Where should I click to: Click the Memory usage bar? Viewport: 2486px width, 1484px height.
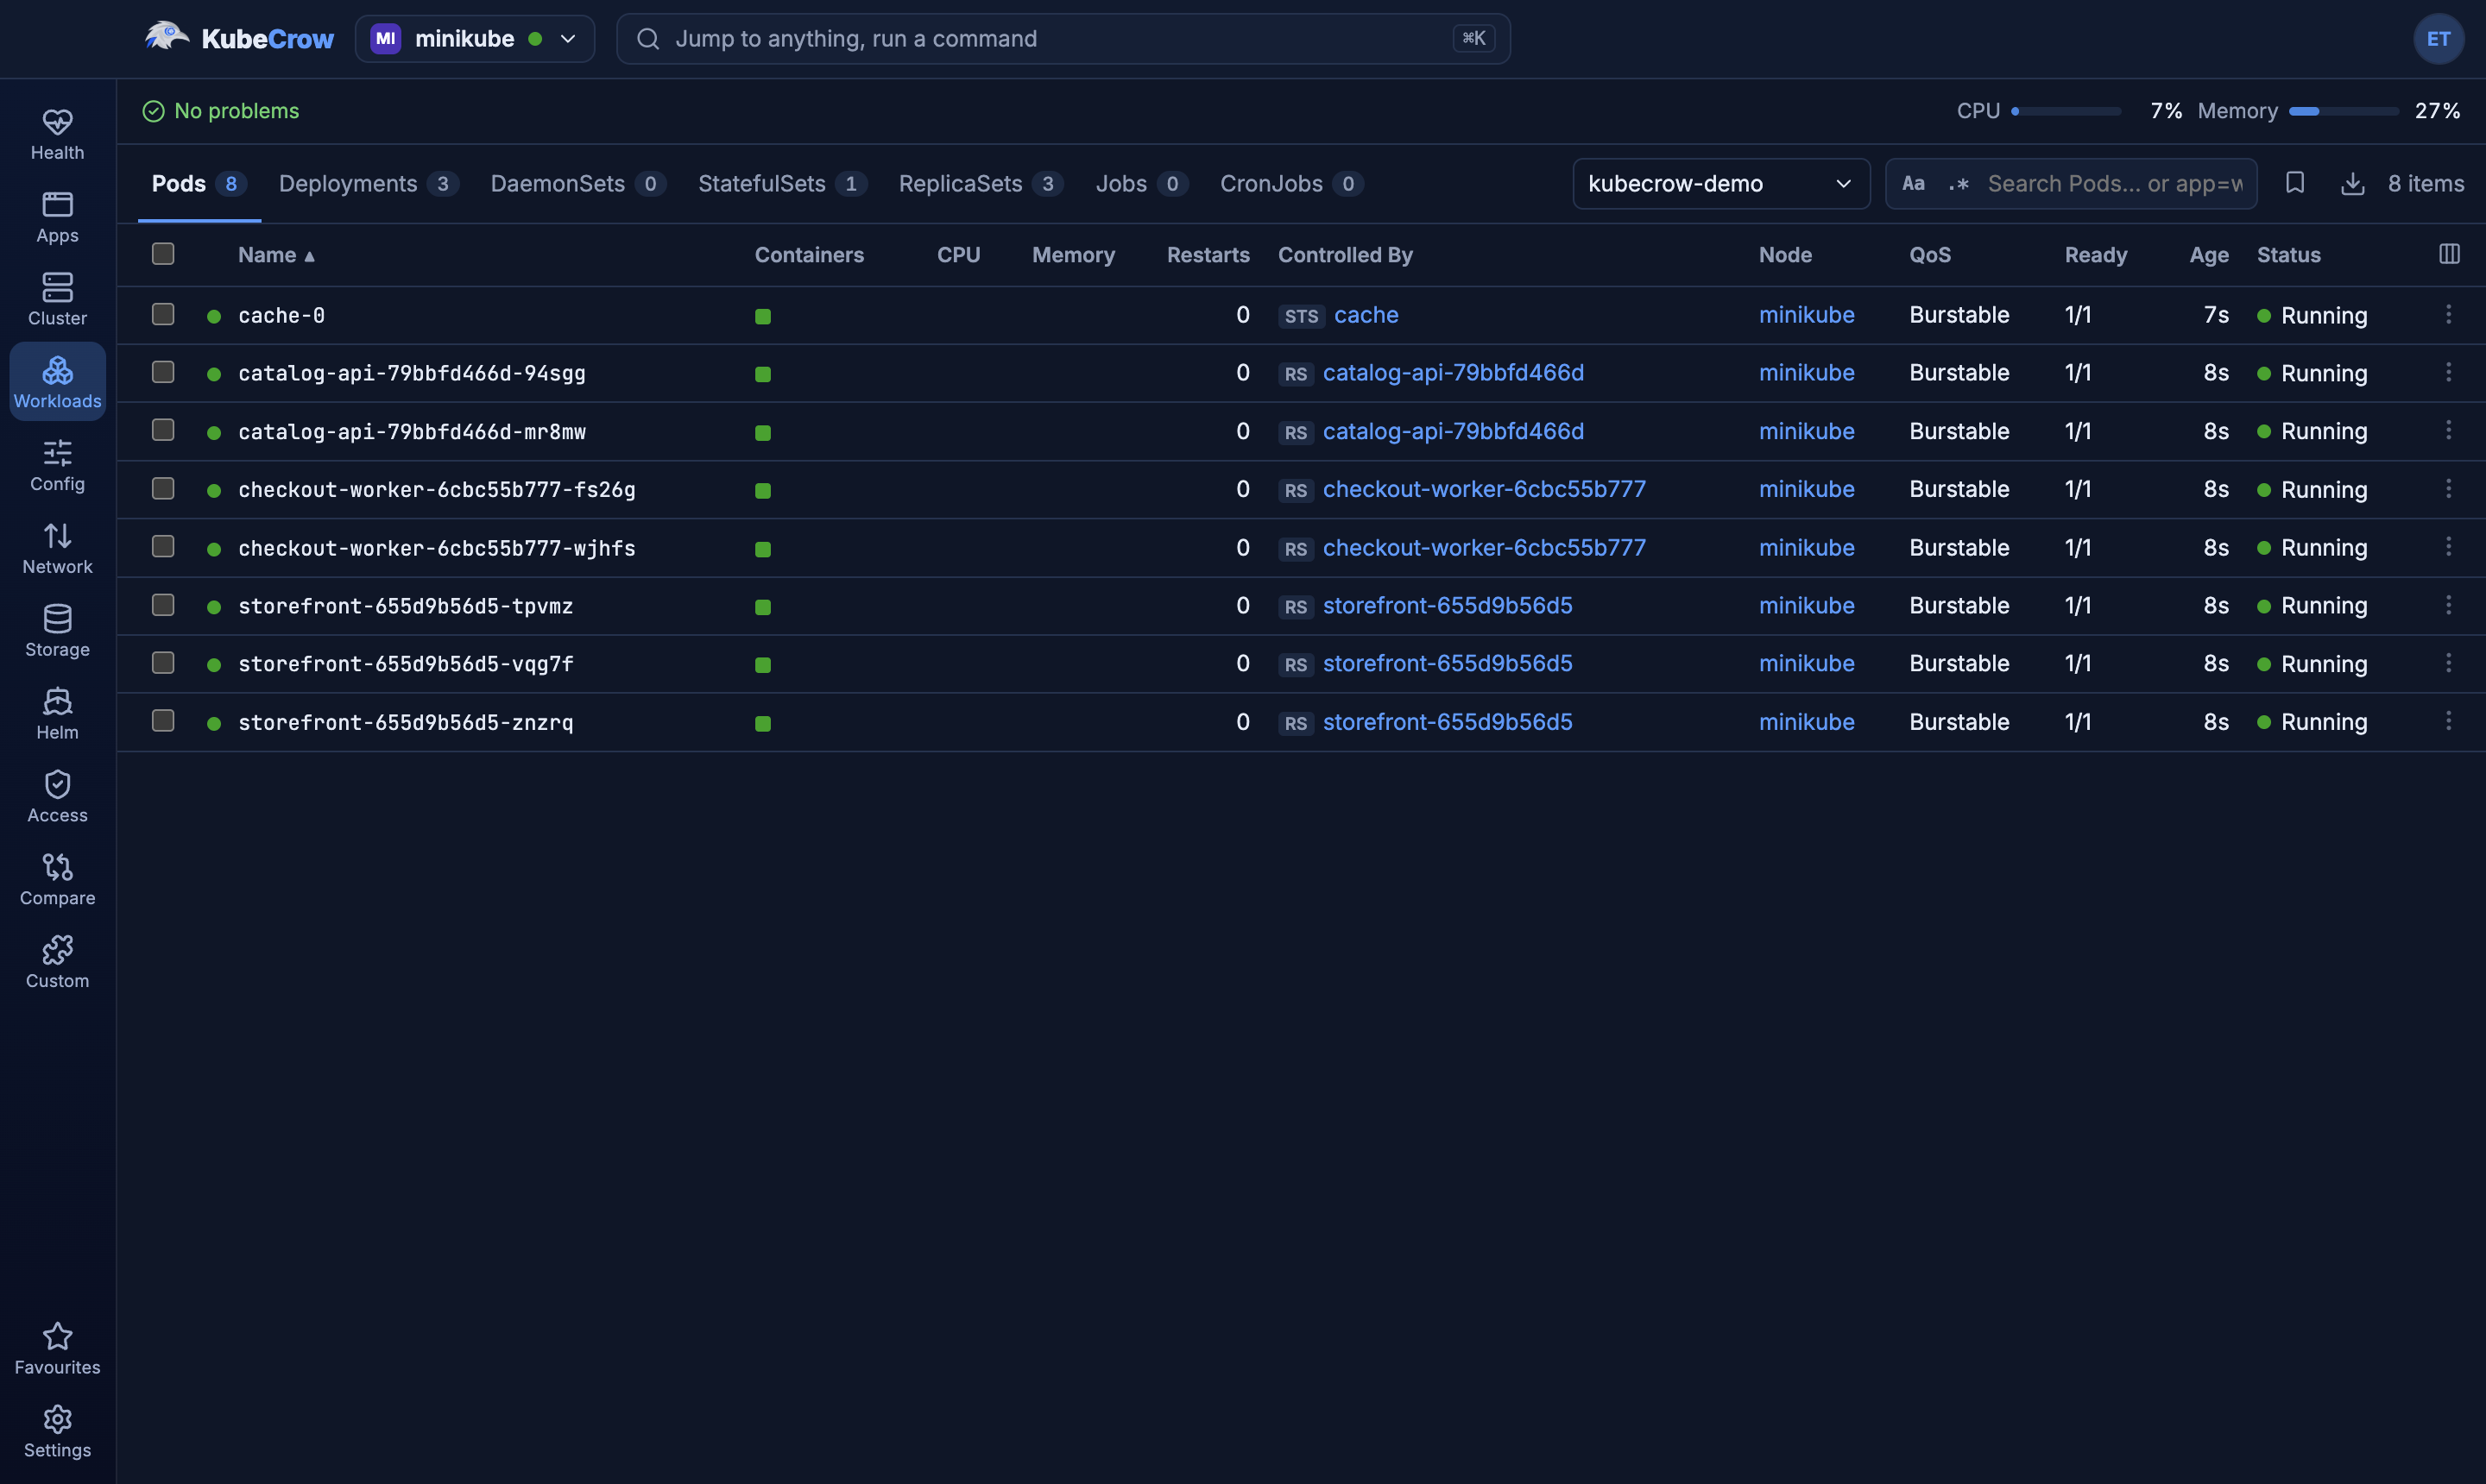tap(2343, 111)
